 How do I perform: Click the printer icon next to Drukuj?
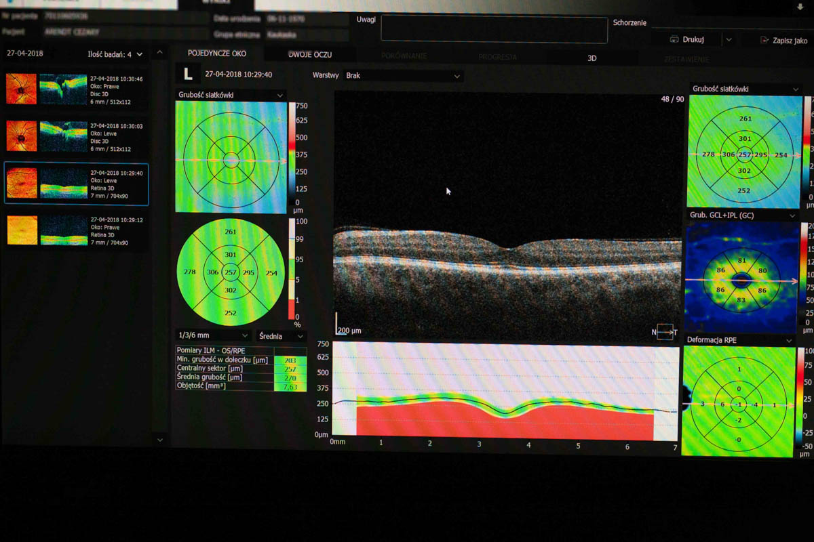pos(674,40)
